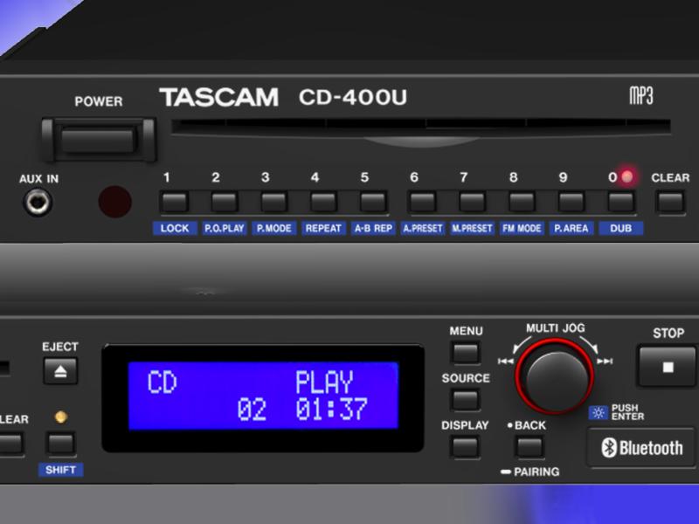Click the AUX IN jack
The width and height of the screenshot is (699, 524).
click(37, 203)
